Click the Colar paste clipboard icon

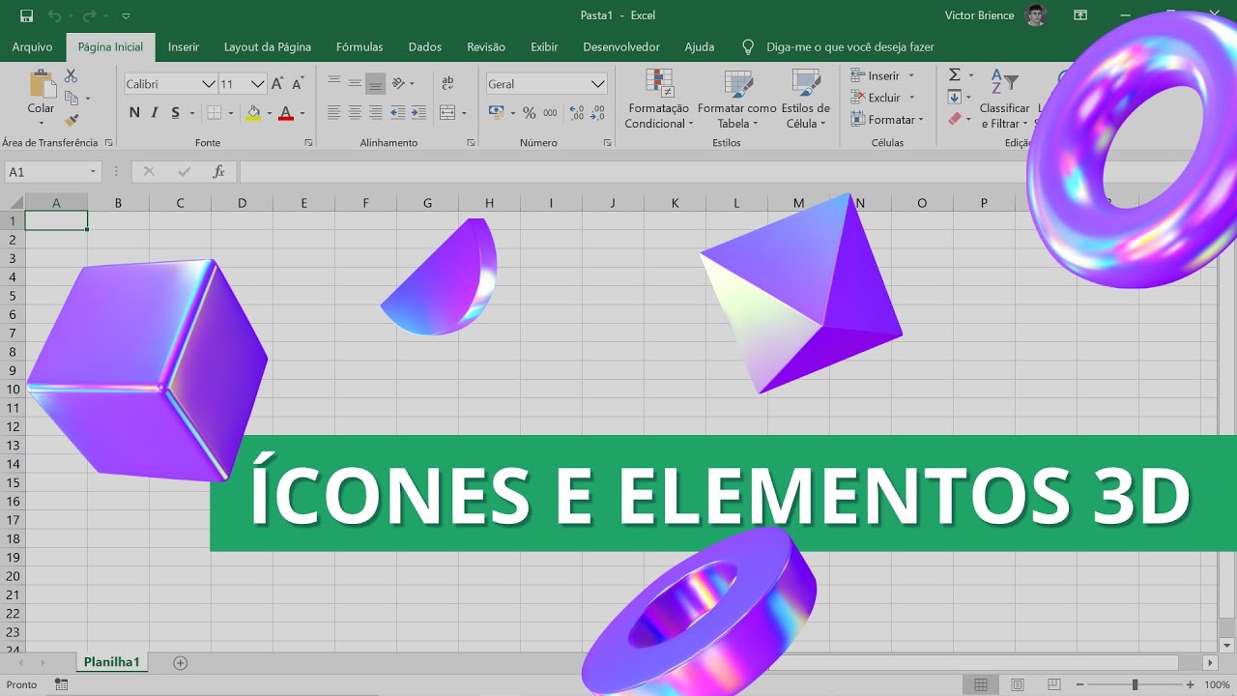coord(42,83)
